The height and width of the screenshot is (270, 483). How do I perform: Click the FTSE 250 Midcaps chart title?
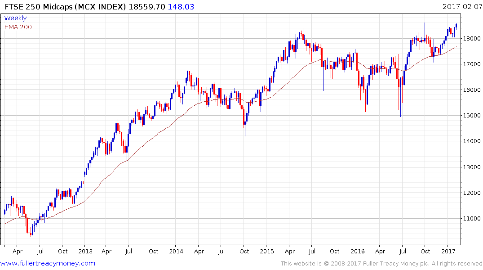tap(65, 7)
